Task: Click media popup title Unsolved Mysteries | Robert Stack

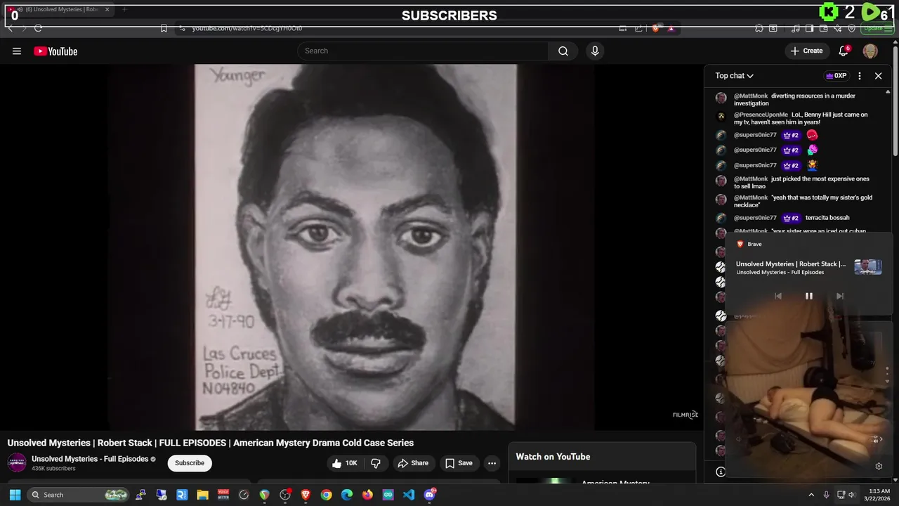Action: point(791,264)
